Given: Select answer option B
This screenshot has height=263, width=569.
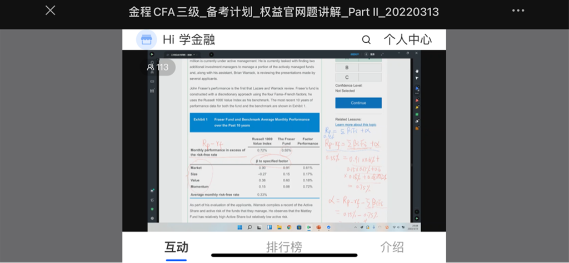Looking at the screenshot, I should tap(358, 68).
